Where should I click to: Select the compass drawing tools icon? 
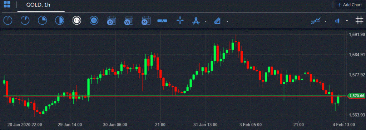(x=196, y=21)
